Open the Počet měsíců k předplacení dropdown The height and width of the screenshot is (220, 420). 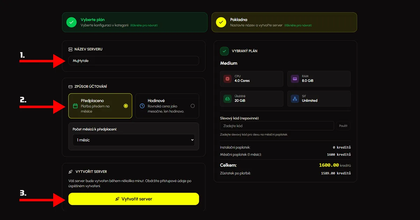click(x=134, y=140)
